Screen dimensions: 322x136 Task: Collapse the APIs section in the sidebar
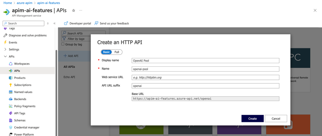5,56
